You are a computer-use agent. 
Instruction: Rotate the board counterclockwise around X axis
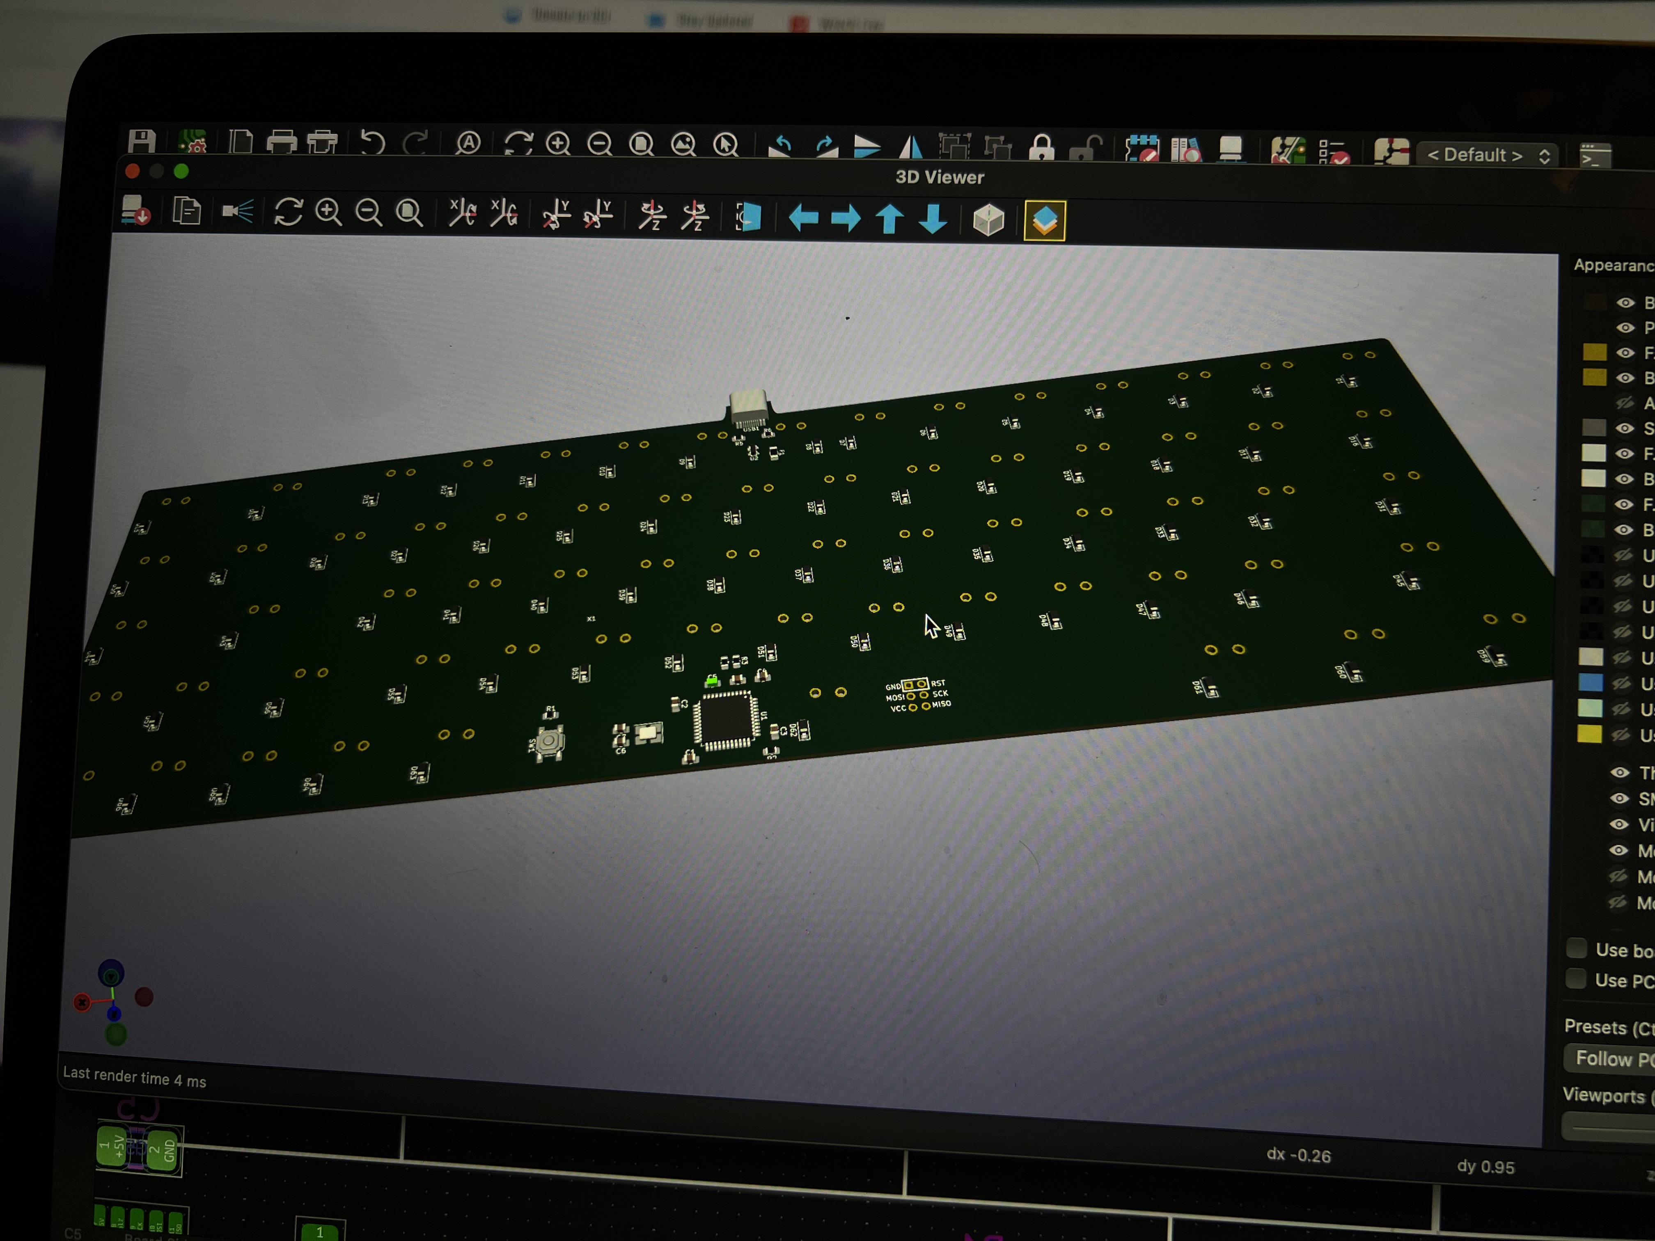(x=504, y=214)
